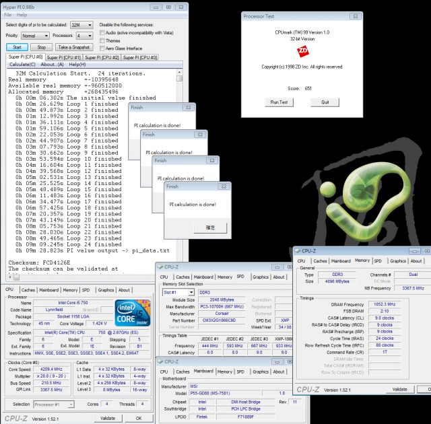Click Quit in Processor Test
The height and width of the screenshot is (424, 431).
pos(325,102)
